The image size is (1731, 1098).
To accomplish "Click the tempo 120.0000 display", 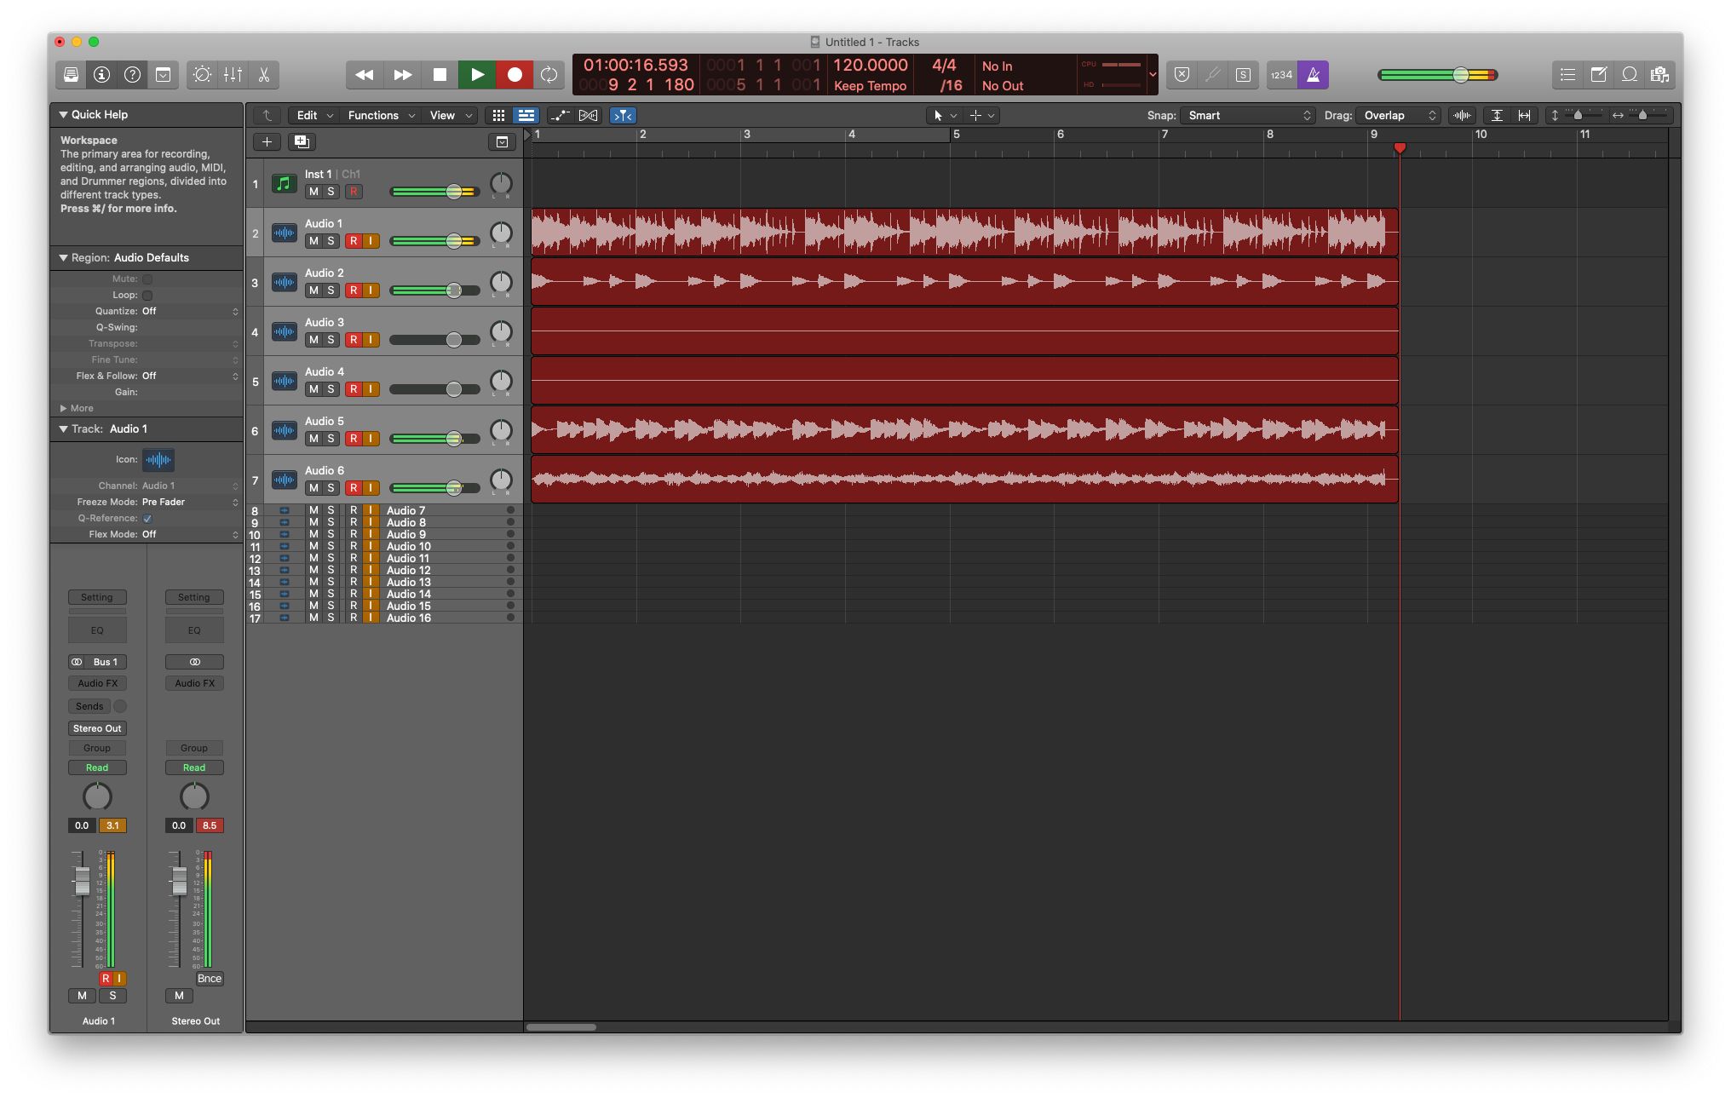I will (x=870, y=65).
